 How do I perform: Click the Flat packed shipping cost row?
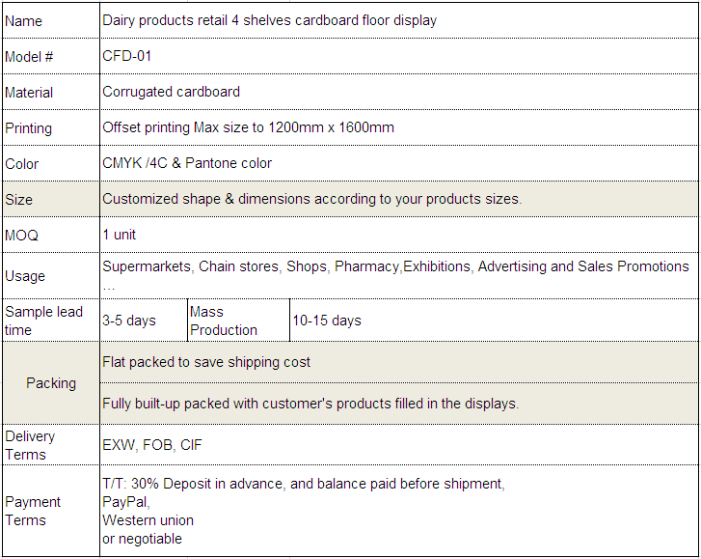[206, 362]
